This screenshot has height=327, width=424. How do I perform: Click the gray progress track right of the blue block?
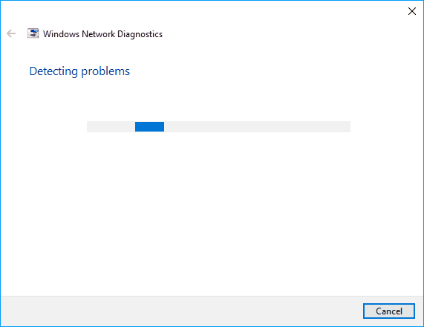257,126
